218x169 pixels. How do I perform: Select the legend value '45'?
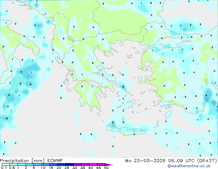pos(98,168)
